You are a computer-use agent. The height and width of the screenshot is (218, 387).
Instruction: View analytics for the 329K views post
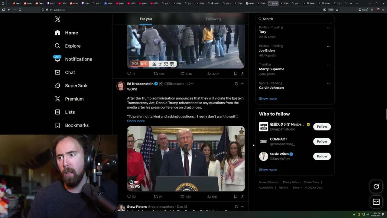(213, 74)
